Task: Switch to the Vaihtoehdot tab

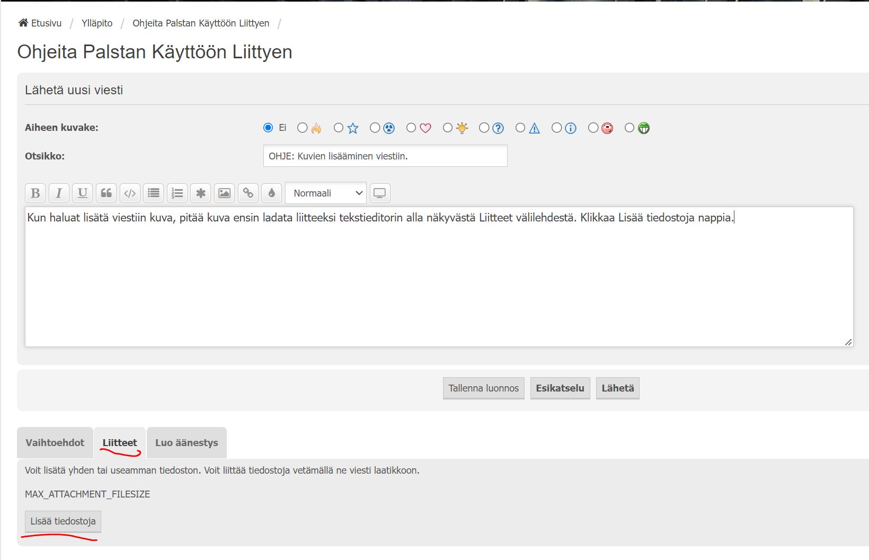Action: tap(55, 443)
